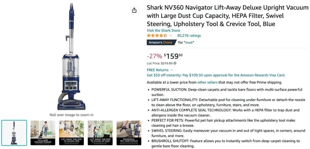
Task: Select the Clean Low lift-away thumbnail
Action: tap(71, 133)
